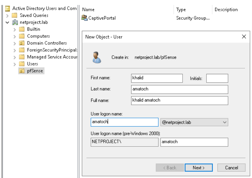Click the Computers folder icon

pyautogui.click(x=22, y=36)
